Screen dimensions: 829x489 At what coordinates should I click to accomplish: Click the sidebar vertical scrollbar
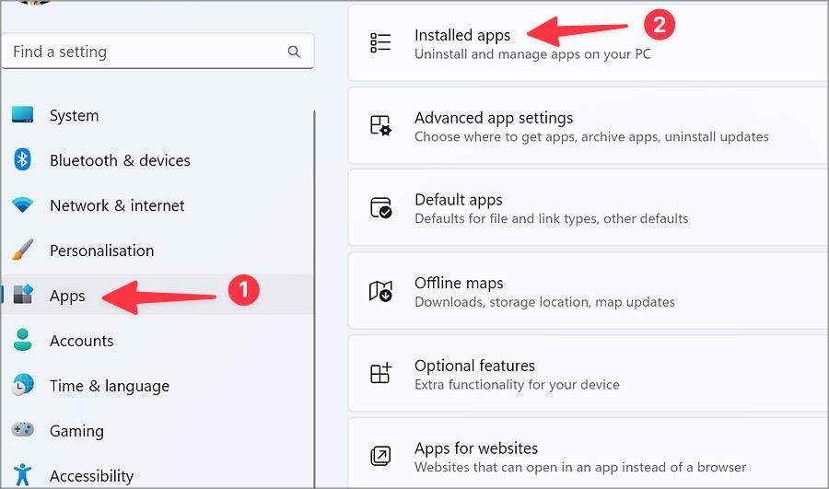coord(315,298)
